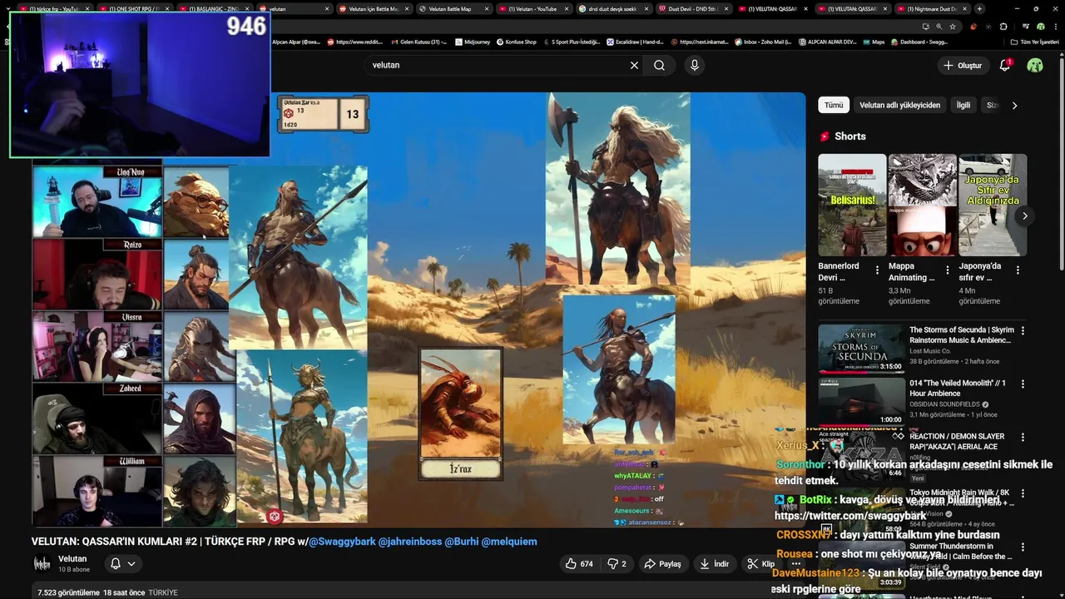Image resolution: width=1065 pixels, height=599 pixels.
Task: Open Chrome profile avatar in toolbar
Action: 1040,27
